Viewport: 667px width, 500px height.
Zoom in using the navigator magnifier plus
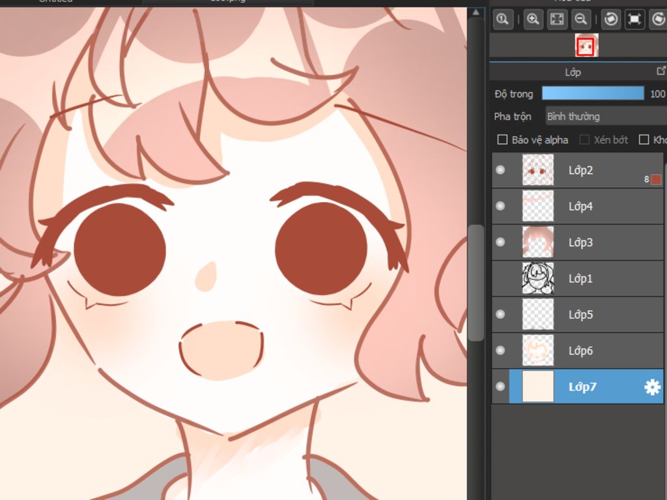(533, 19)
